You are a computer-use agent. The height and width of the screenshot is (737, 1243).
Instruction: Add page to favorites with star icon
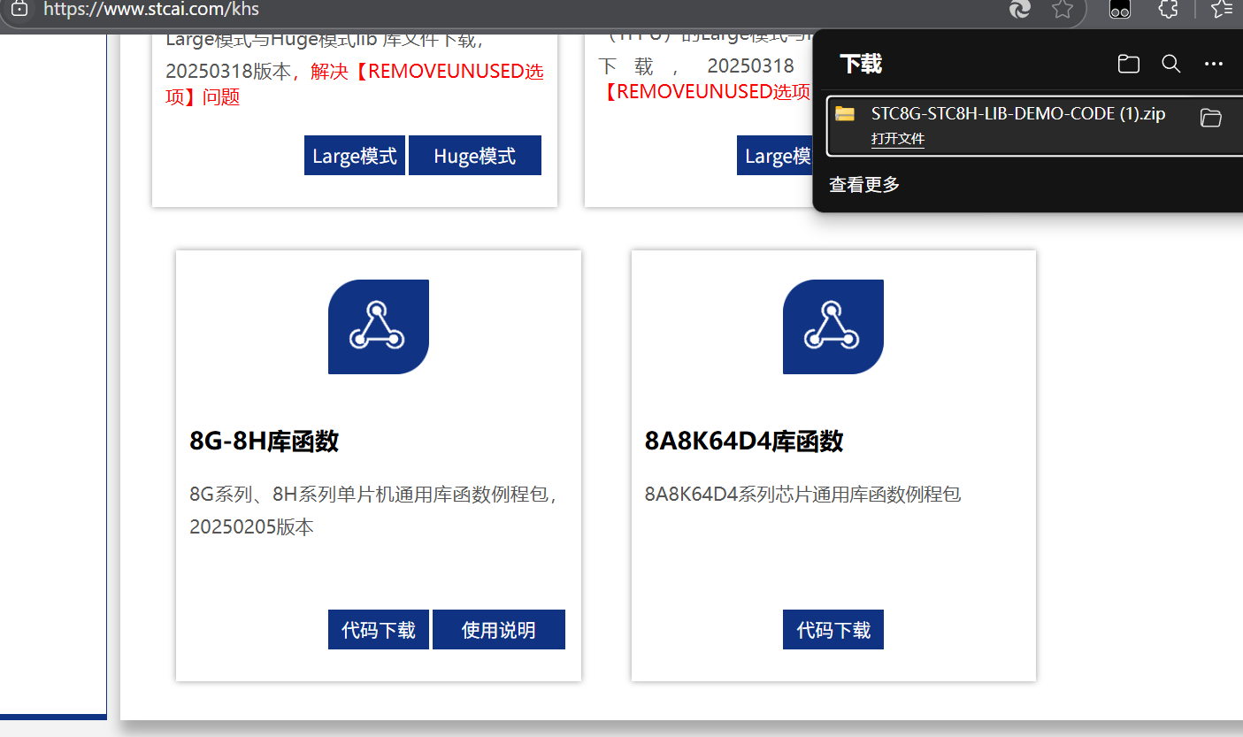1062,9
